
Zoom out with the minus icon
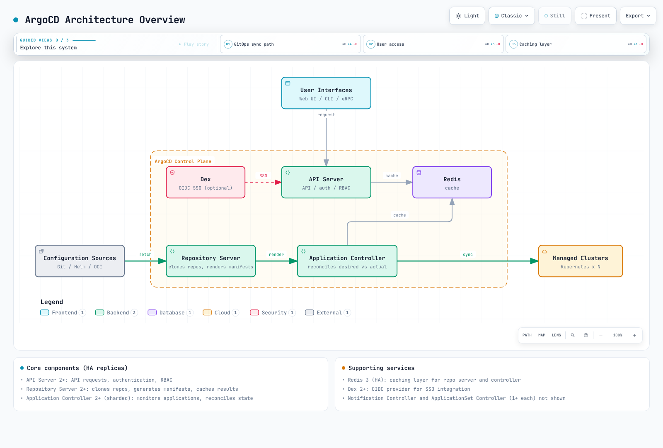tap(600, 335)
